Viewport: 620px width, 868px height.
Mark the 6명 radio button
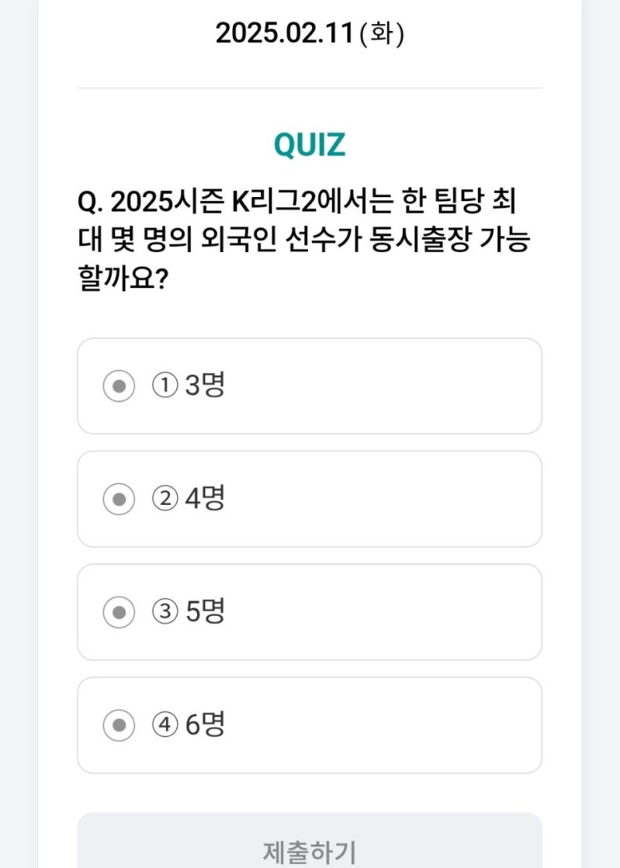[118, 725]
